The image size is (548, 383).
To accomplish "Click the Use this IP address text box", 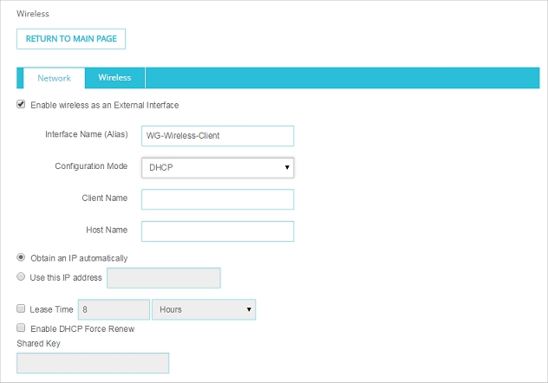I will point(163,277).
